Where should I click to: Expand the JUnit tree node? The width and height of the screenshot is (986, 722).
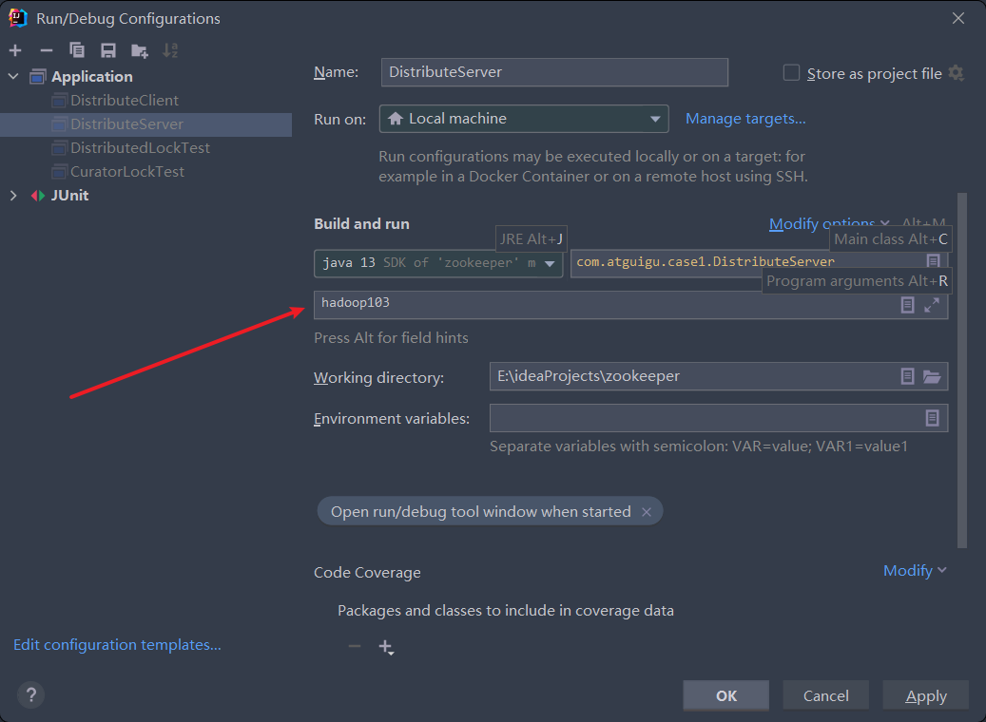pos(13,196)
